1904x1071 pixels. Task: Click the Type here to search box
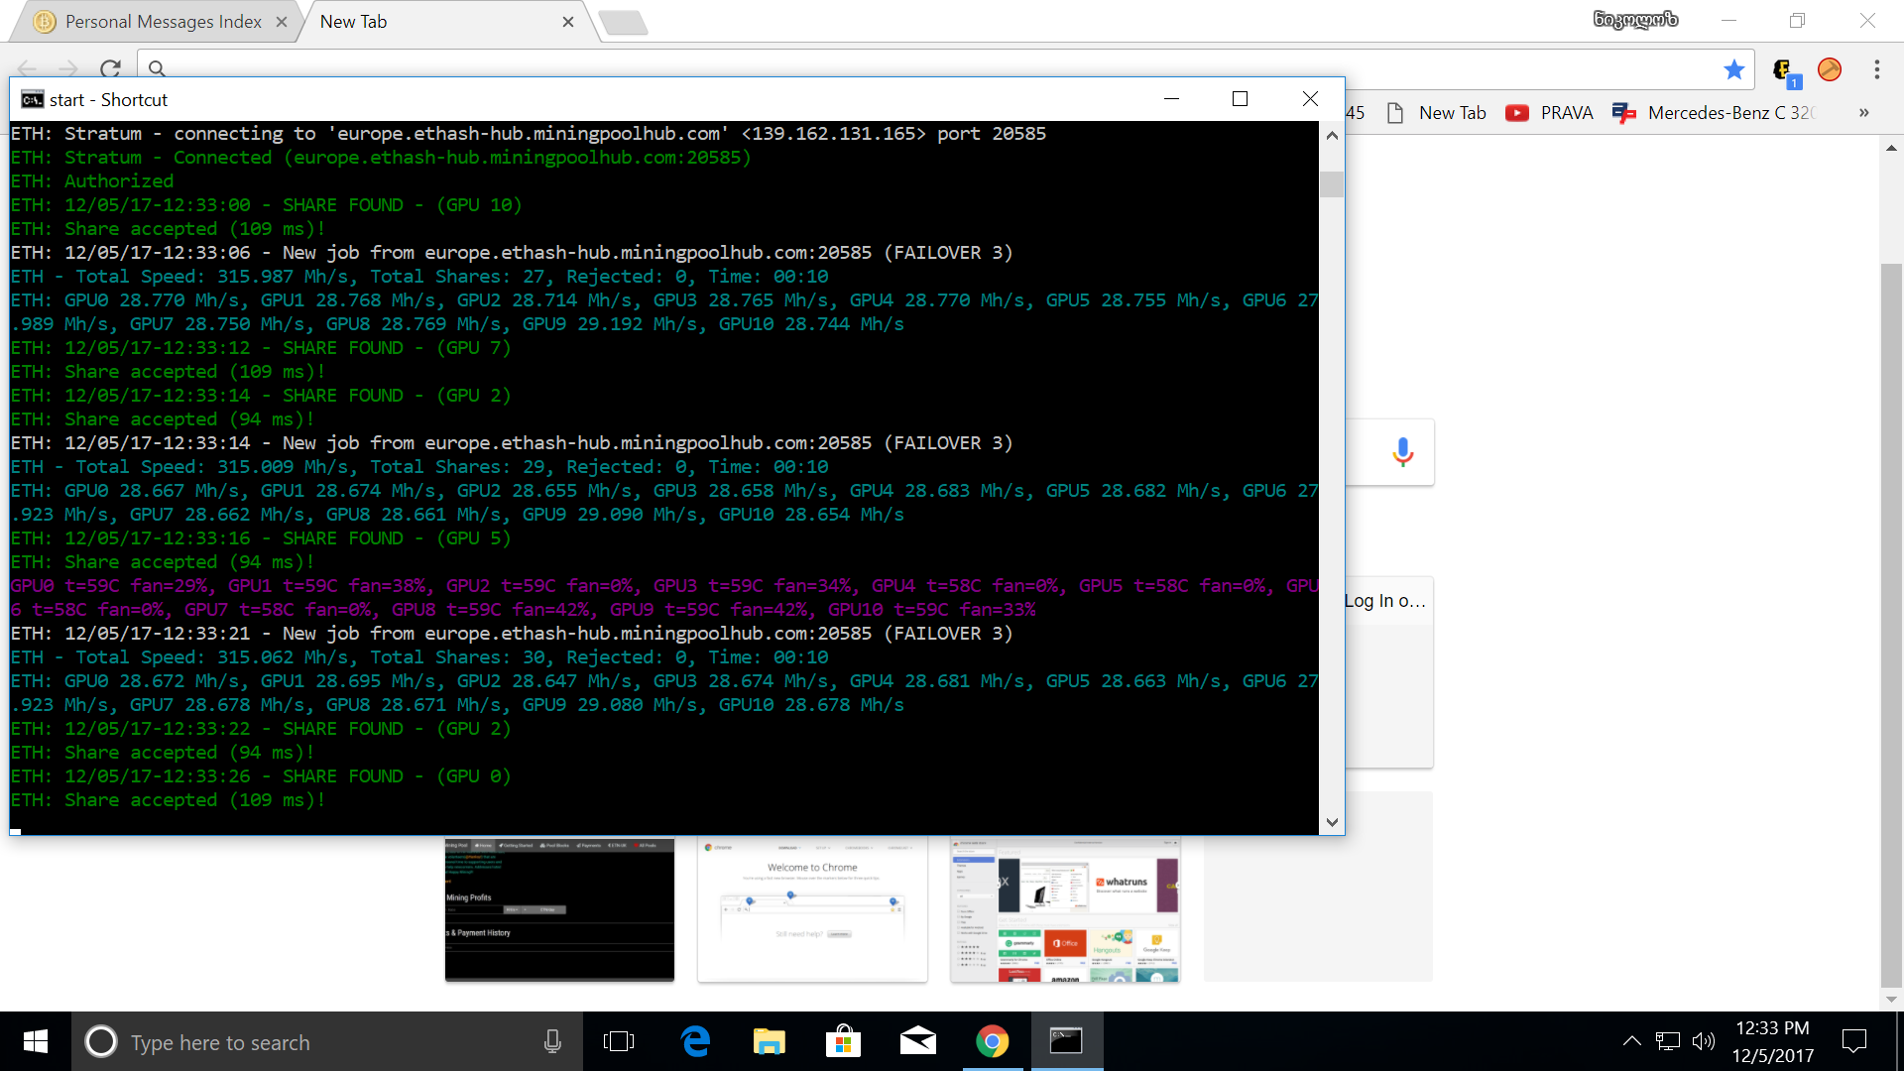tap(317, 1042)
